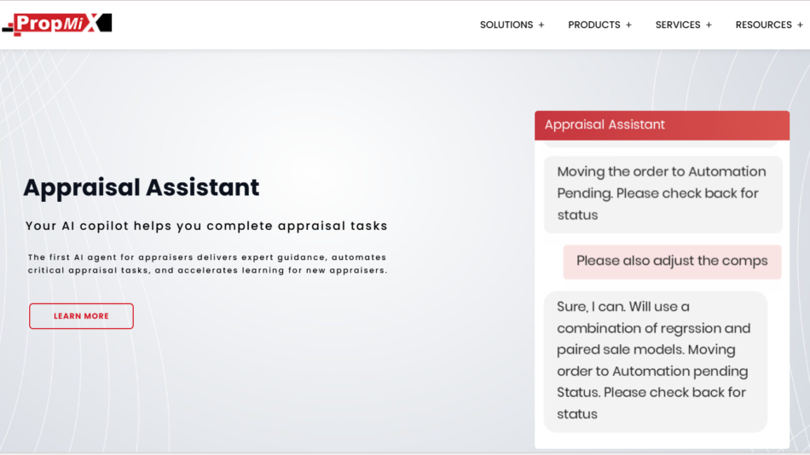Click the 'Sure, I can' reply bubble
Viewport: 810px width, 455px height.
point(655,360)
